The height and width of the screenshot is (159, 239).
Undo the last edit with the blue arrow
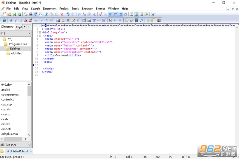(x=68, y=14)
